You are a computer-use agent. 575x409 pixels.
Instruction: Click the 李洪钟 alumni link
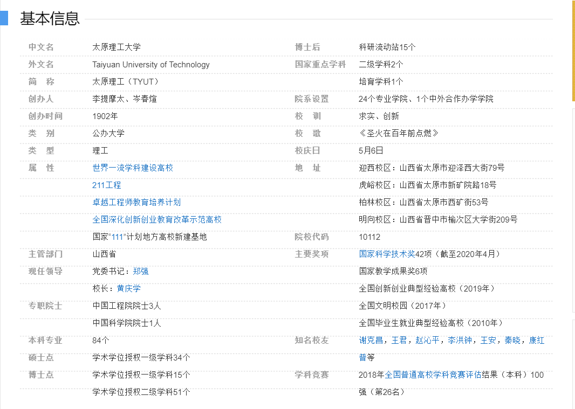coord(460,340)
